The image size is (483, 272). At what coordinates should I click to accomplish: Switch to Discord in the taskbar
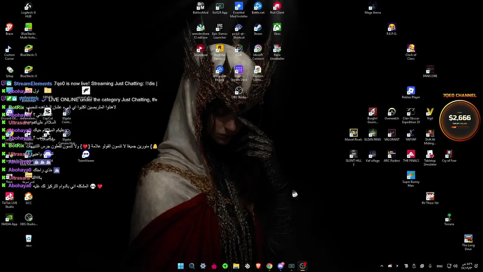(x=280, y=266)
